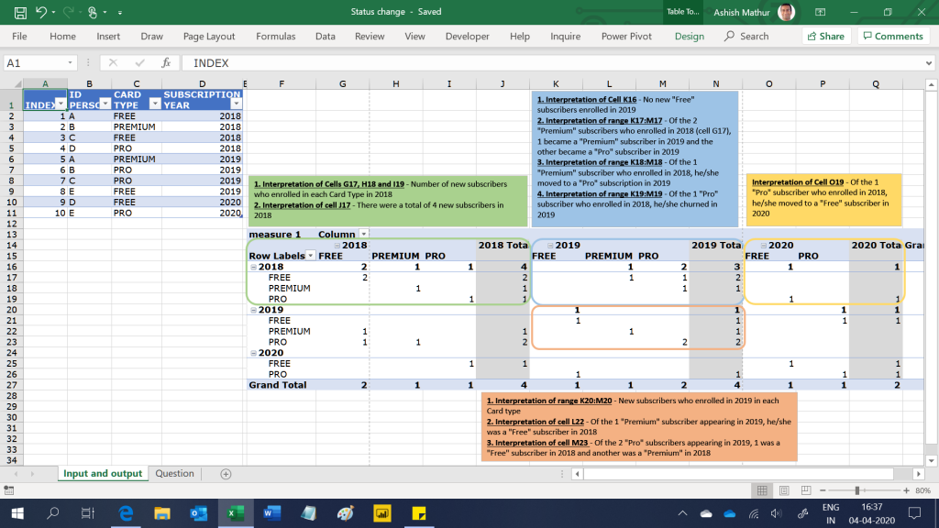This screenshot has height=528, width=939.
Task: Open the Column Labels filter dropdown
Action: [x=363, y=234]
